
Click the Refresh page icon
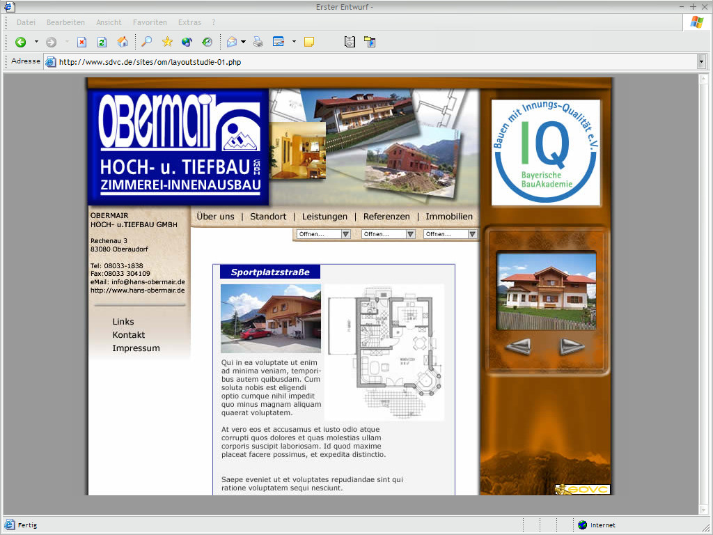click(102, 42)
